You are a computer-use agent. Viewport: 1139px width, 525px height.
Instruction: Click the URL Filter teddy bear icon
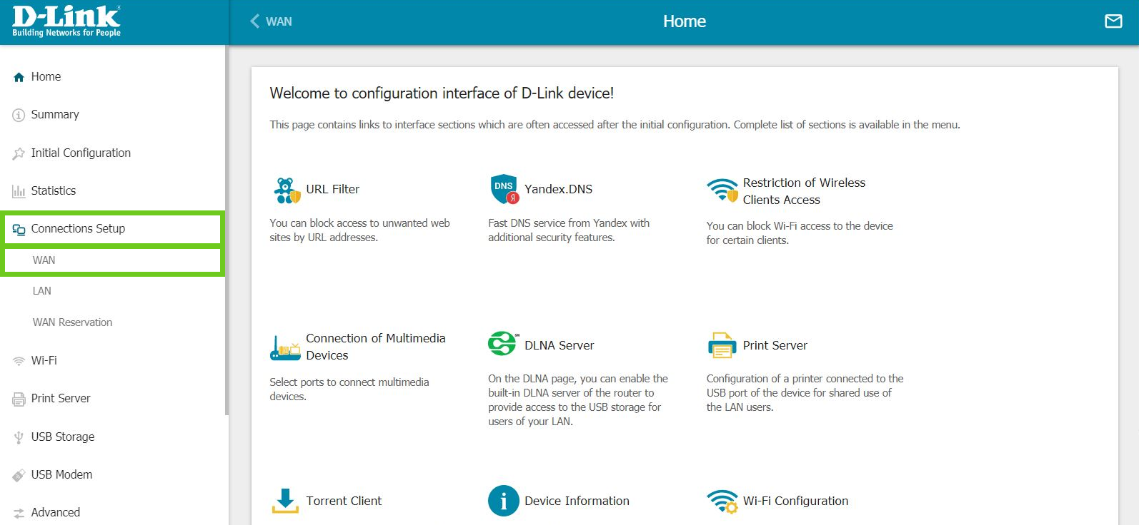287,190
